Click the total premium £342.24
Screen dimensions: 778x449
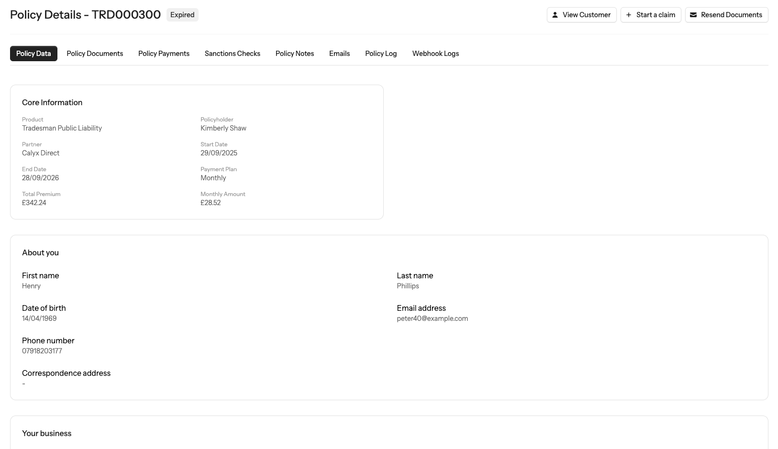coord(34,203)
